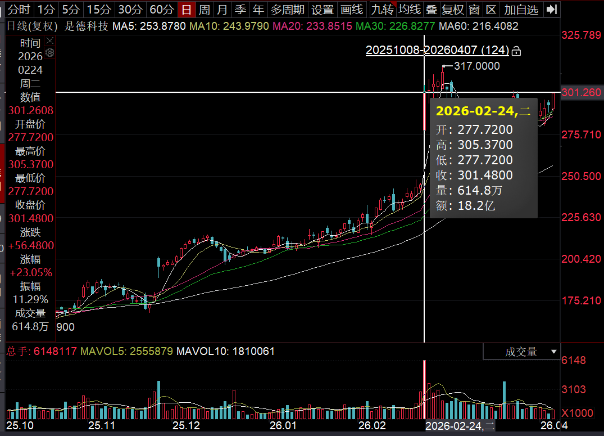Viewport: 604px width, 436px height.
Task: Select the 日 daily period
Action: [187, 9]
